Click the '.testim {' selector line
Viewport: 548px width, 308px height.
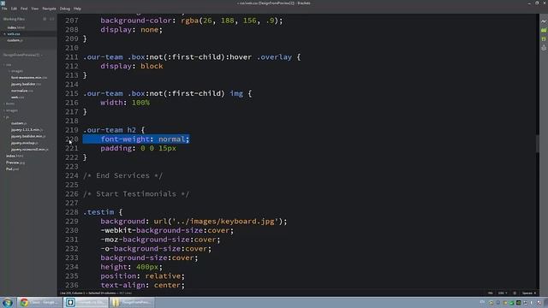click(x=103, y=212)
